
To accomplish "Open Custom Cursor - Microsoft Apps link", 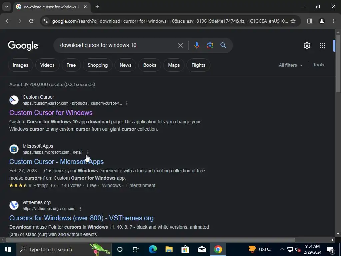I will coord(57,162).
